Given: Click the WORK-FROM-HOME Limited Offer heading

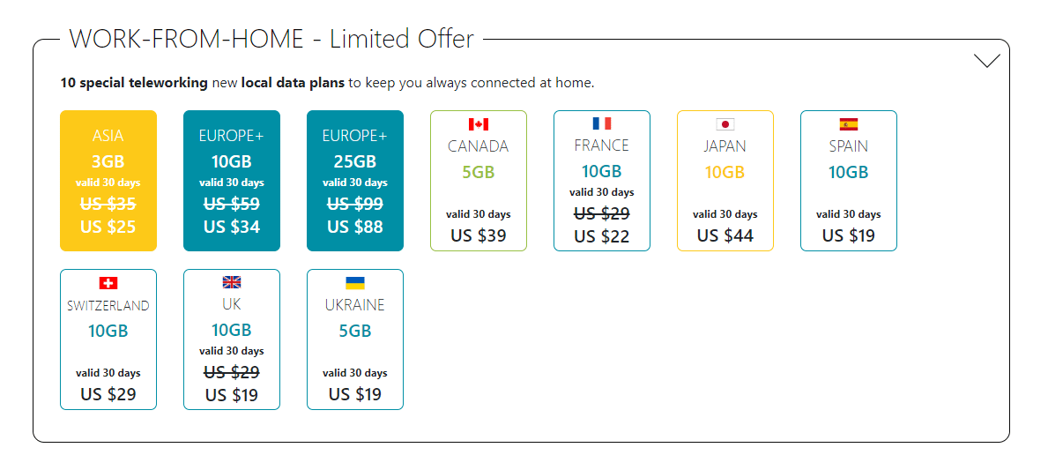Looking at the screenshot, I should (x=271, y=39).
